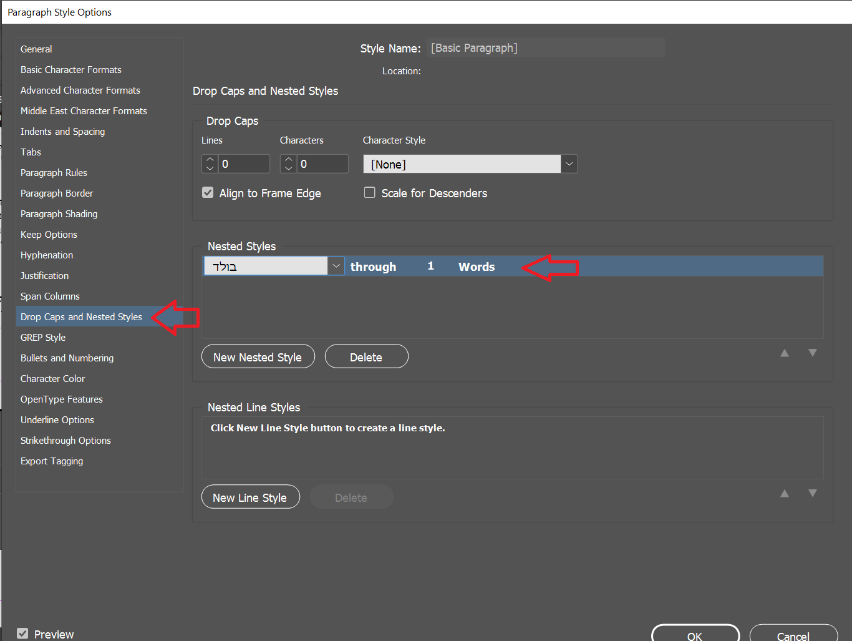Select Advanced Character Formats category
The height and width of the screenshot is (641, 852).
80,91
